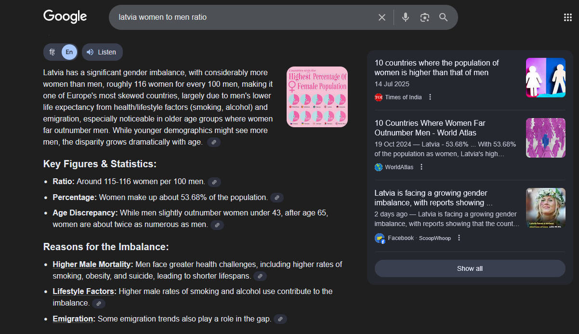Open the Google apps grid
The width and height of the screenshot is (579, 334).
point(567,17)
